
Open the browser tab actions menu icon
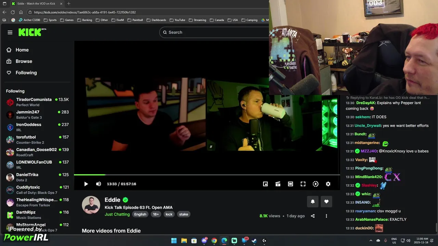pos(4,3)
